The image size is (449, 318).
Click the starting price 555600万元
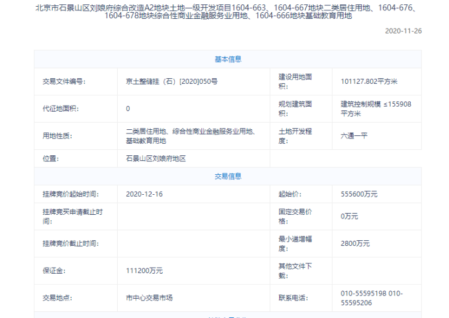359,194
